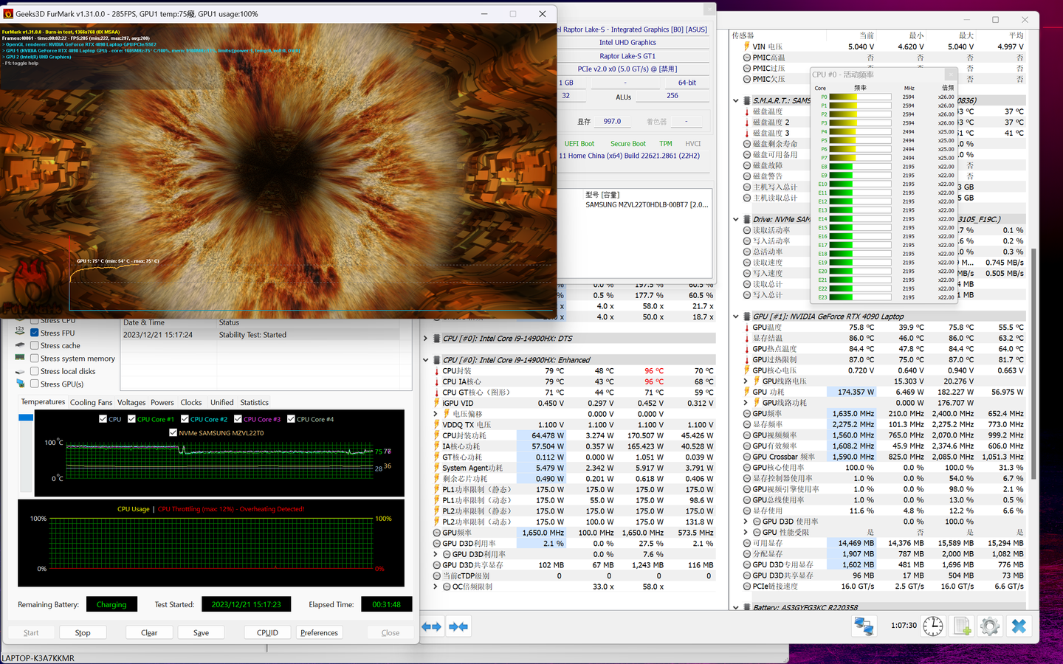Open the Statistics tab
Screen dimensions: 1063x664
pyautogui.click(x=254, y=403)
